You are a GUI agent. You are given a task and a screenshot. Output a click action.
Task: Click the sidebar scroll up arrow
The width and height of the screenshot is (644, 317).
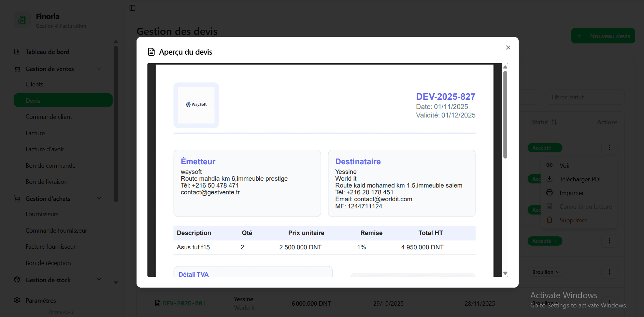[116, 42]
